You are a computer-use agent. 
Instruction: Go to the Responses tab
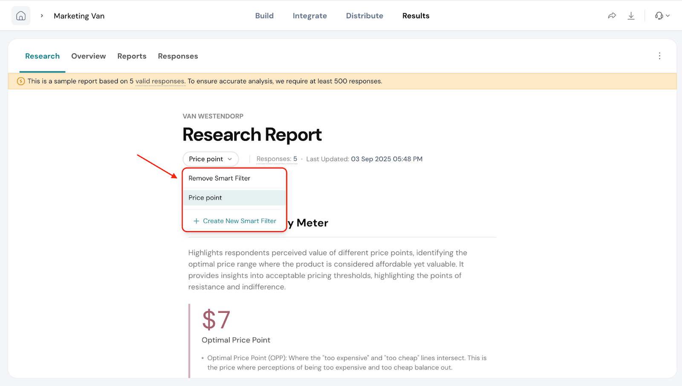(178, 56)
